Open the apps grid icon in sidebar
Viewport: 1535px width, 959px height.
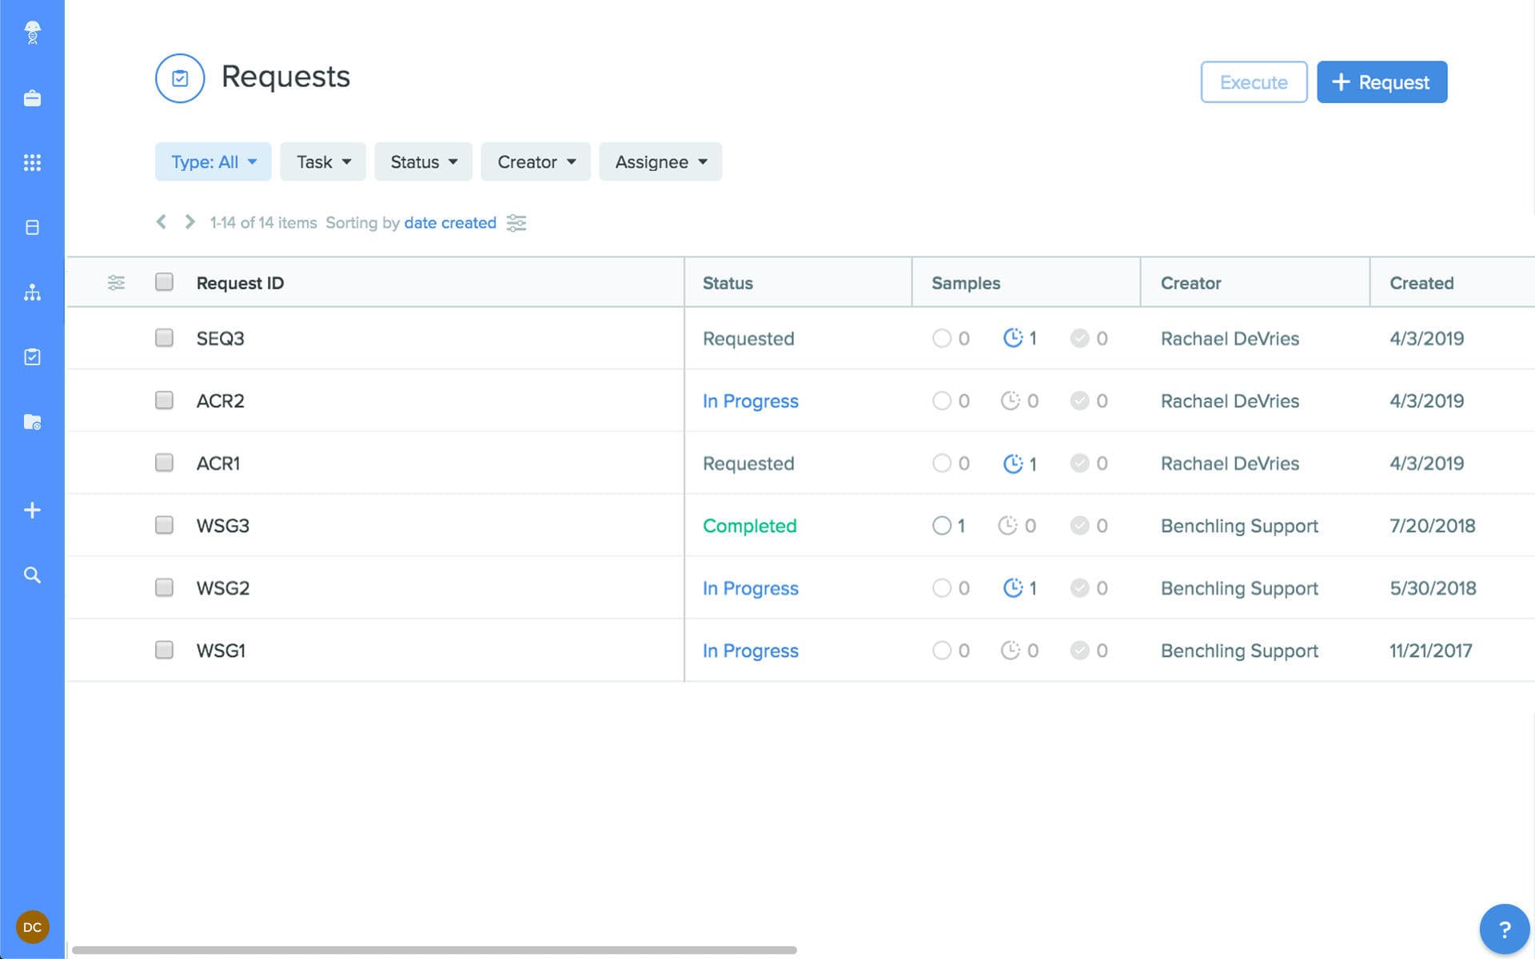click(x=32, y=162)
